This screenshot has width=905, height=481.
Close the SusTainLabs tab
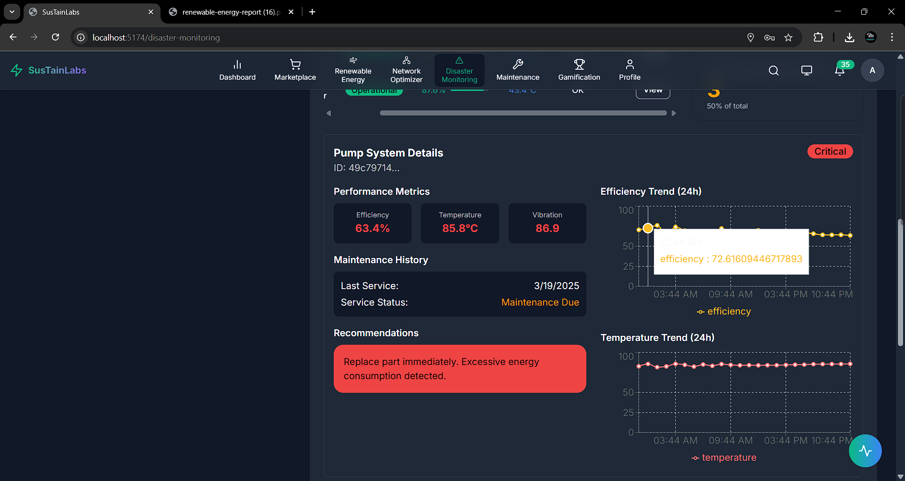[151, 12]
